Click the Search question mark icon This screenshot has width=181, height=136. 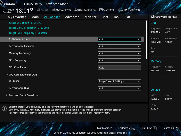pyautogui.click(x=101, y=10)
